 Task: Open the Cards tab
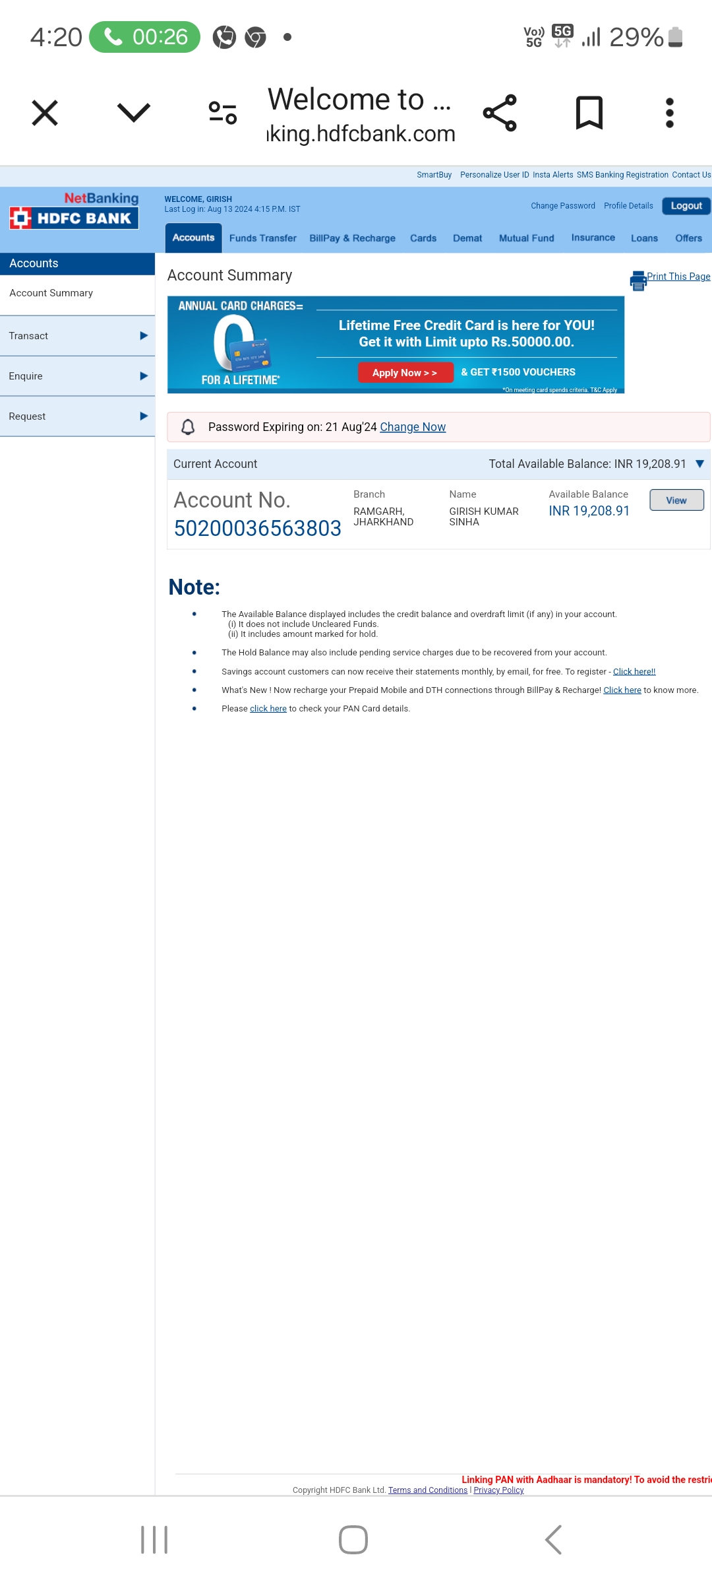[423, 238]
